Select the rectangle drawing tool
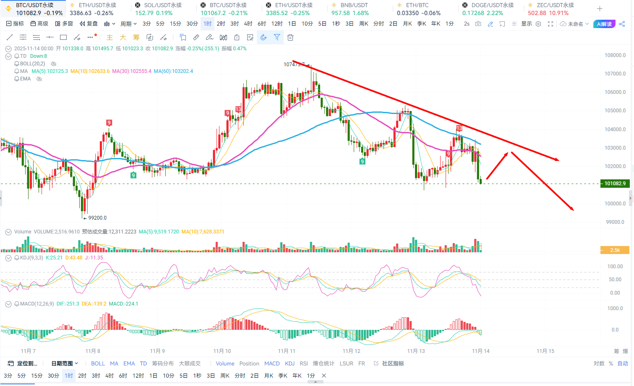This screenshot has height=386, width=634. pyautogui.click(x=63, y=38)
